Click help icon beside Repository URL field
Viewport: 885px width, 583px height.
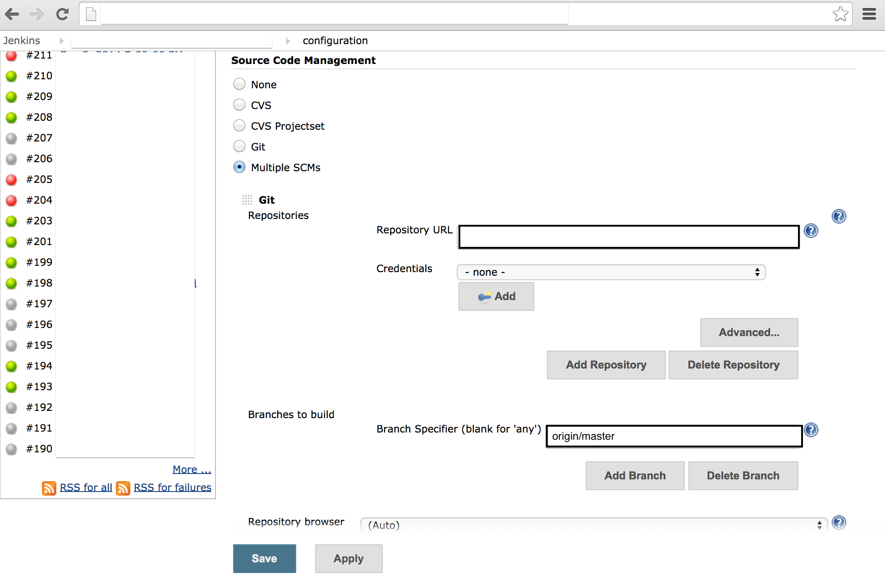[x=811, y=231]
